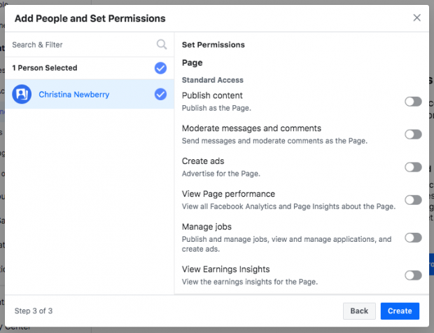This screenshot has height=333, width=434.
Task: Click the Publish content label
Action: coord(212,95)
